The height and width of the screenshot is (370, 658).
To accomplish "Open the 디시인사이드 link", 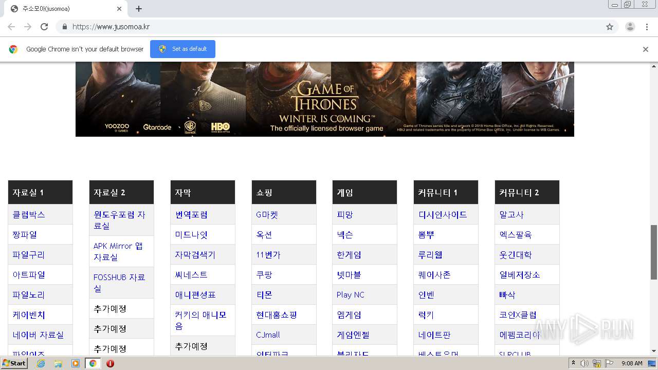I will coord(443,215).
